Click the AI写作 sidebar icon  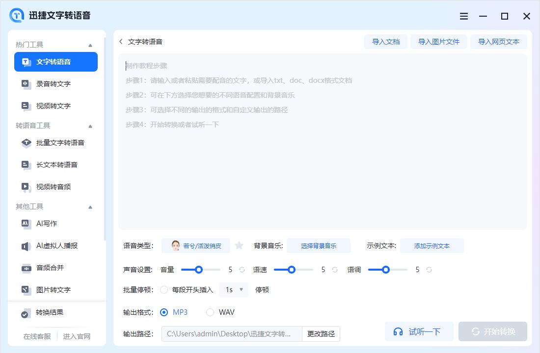(x=26, y=224)
